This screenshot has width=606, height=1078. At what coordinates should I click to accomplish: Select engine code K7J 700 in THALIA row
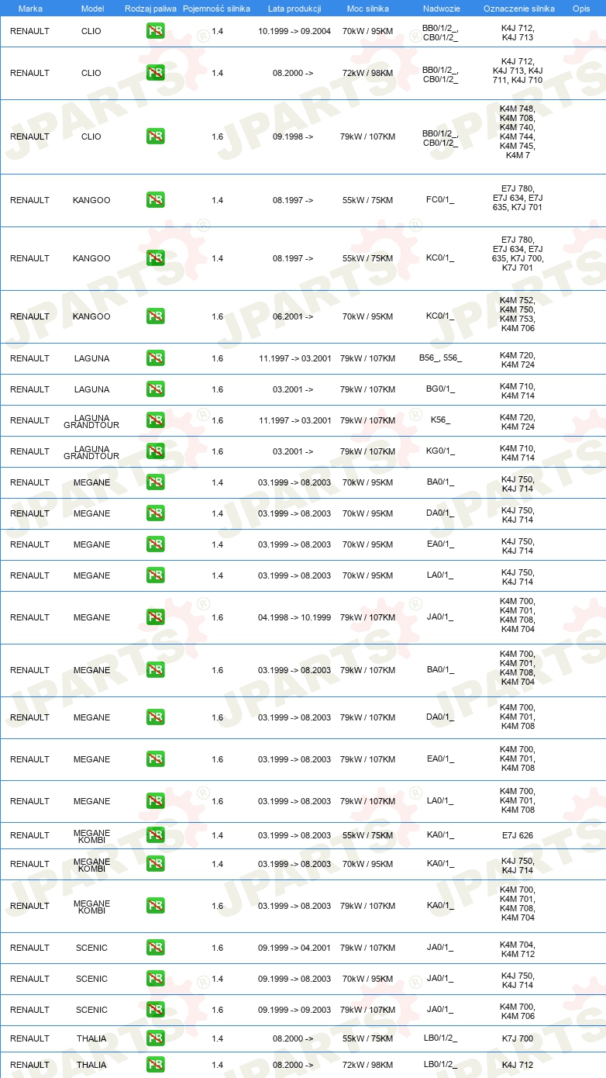(518, 1038)
